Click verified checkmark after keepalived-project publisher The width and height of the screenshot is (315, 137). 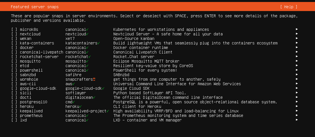[108, 111]
